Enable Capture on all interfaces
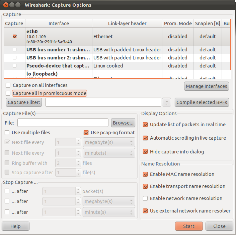Screen dimensions: 236x235 [8, 85]
